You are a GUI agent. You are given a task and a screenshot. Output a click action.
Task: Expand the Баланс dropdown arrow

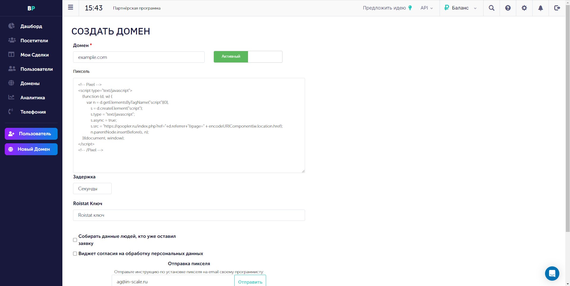click(x=475, y=8)
